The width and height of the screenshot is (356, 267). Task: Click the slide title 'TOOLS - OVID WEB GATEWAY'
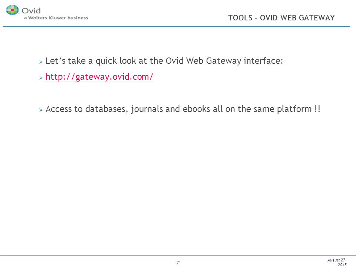tap(281, 18)
